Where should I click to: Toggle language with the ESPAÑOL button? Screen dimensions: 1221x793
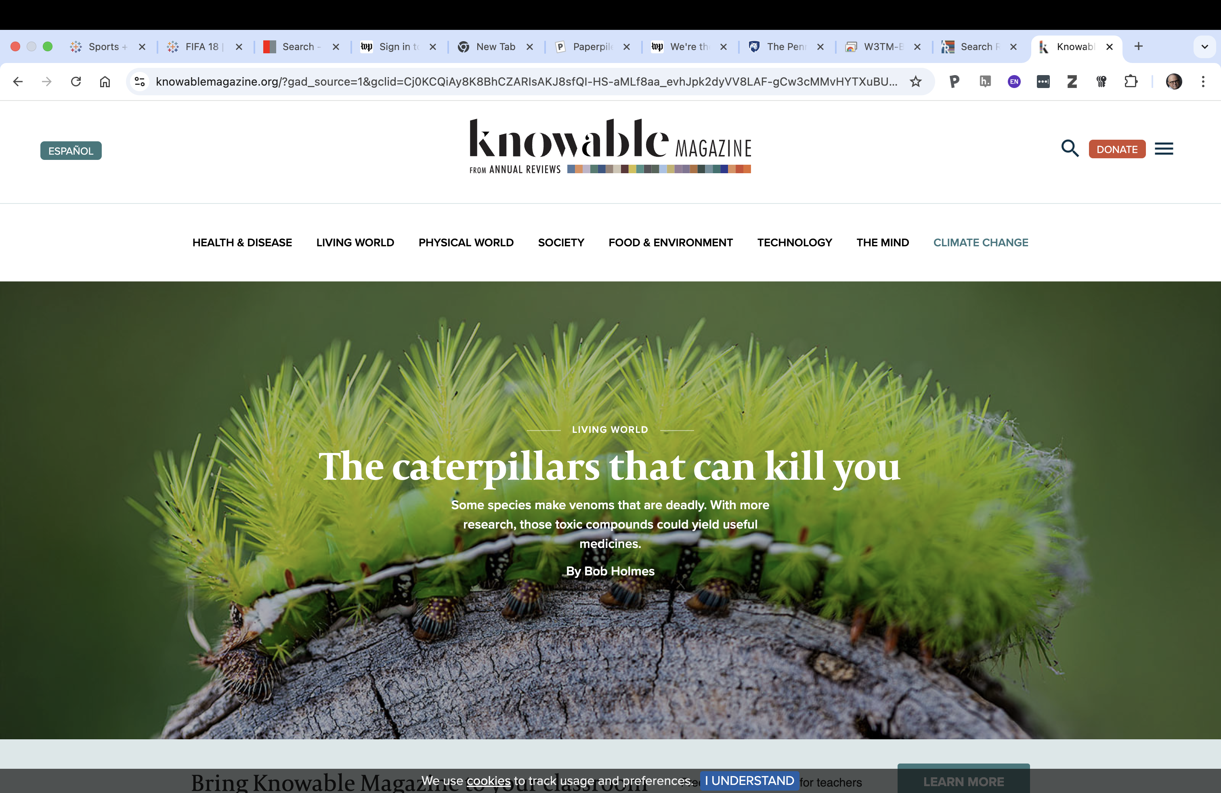click(71, 151)
